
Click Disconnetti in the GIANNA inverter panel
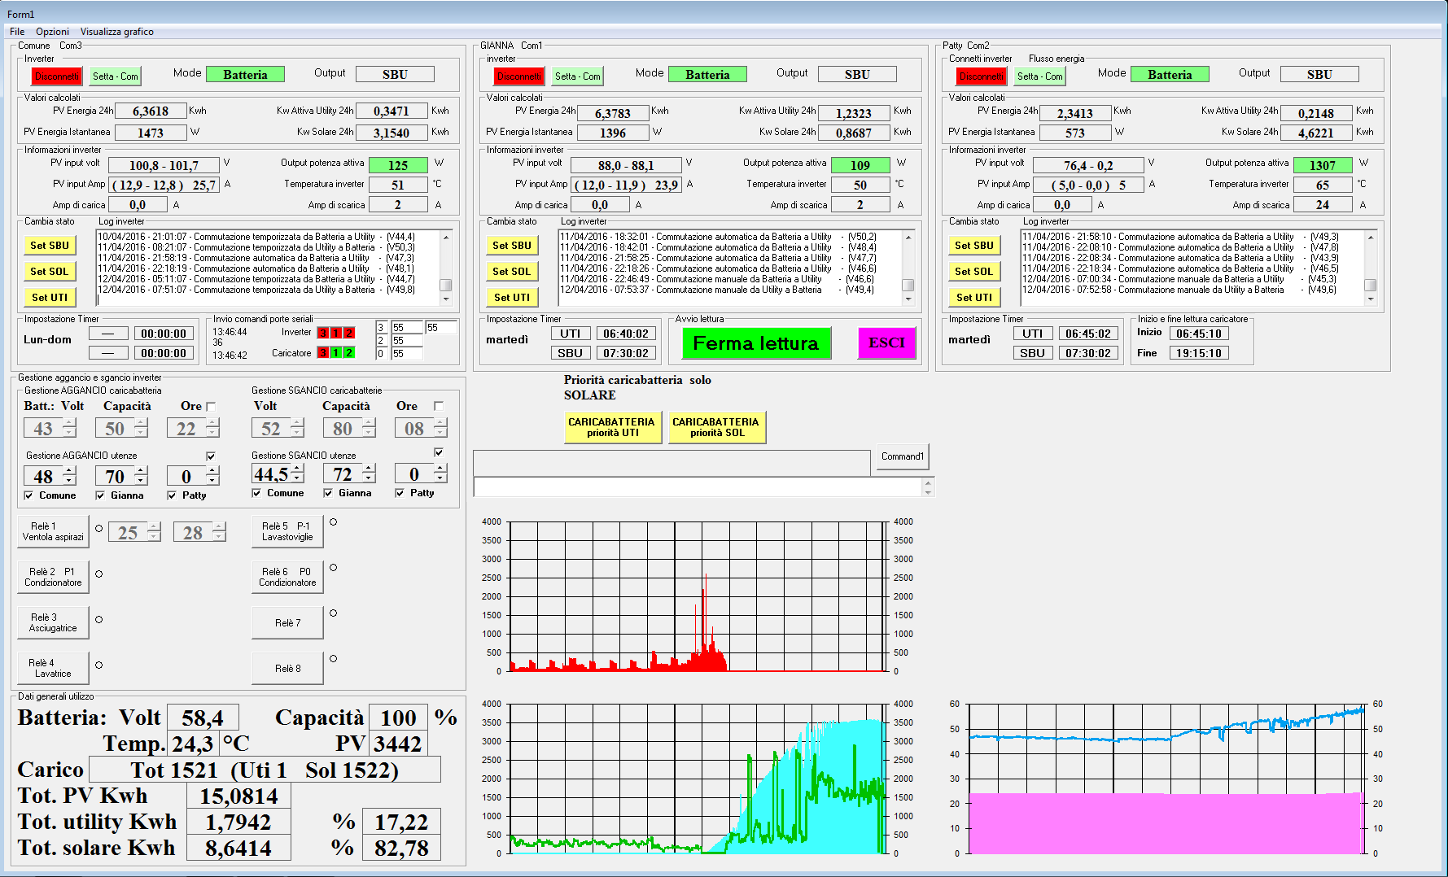pos(519,76)
